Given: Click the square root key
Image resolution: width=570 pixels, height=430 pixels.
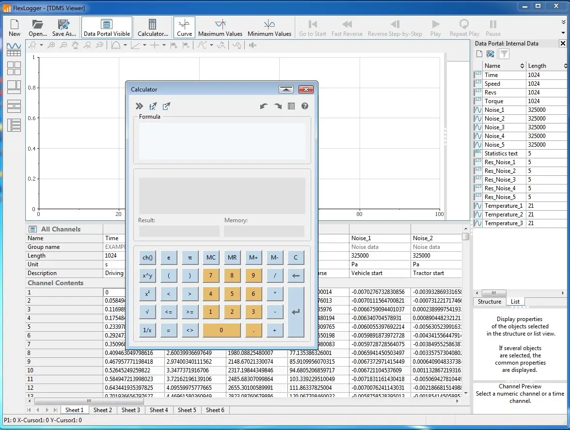Looking at the screenshot, I should [x=147, y=312].
